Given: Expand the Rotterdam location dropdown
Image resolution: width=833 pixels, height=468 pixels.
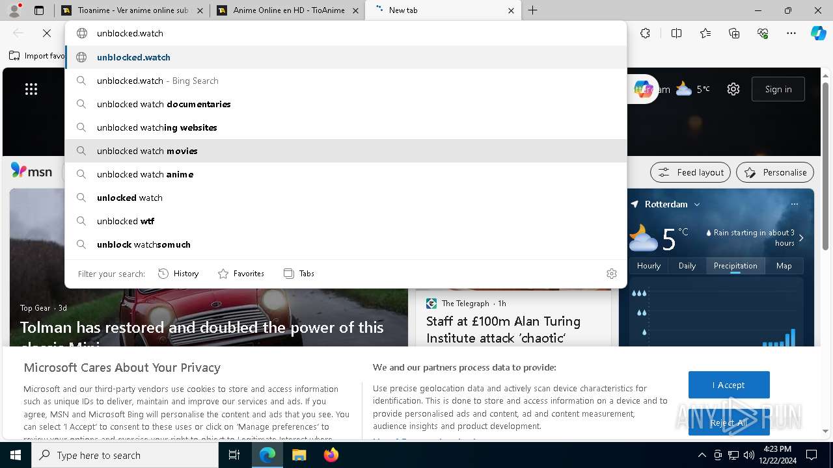Looking at the screenshot, I should click(x=696, y=204).
